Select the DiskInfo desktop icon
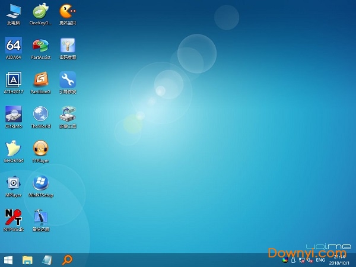 (13, 115)
